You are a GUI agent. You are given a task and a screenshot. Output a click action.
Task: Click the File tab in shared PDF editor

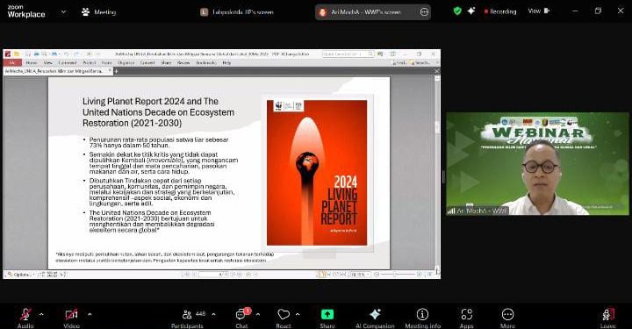[x=12, y=63]
